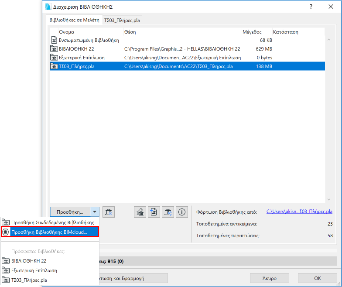Click the dialog help question mark
The height and width of the screenshot is (287, 342).
(x=311, y=7)
